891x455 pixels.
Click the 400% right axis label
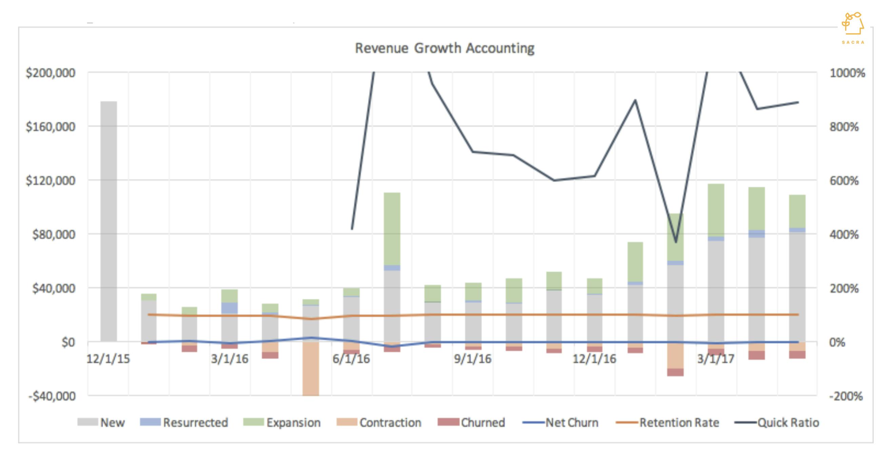844,235
